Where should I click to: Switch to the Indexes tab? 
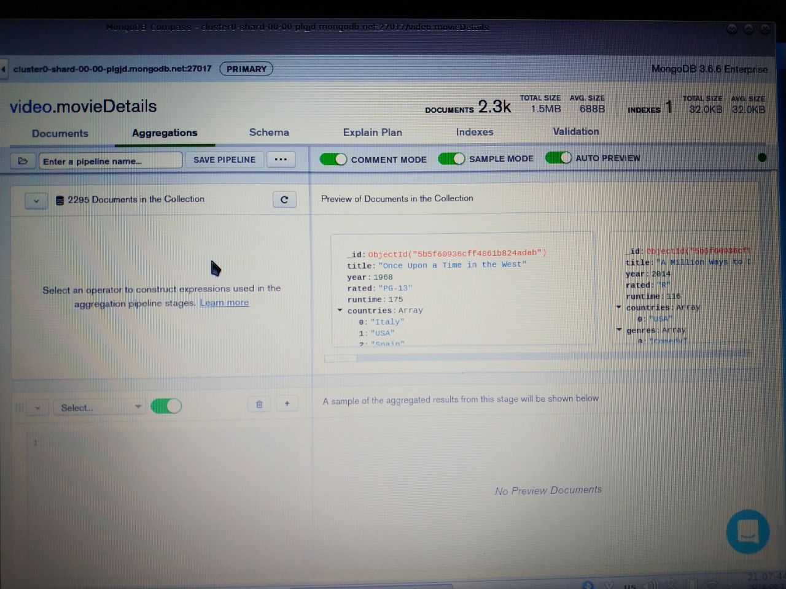pyautogui.click(x=475, y=132)
